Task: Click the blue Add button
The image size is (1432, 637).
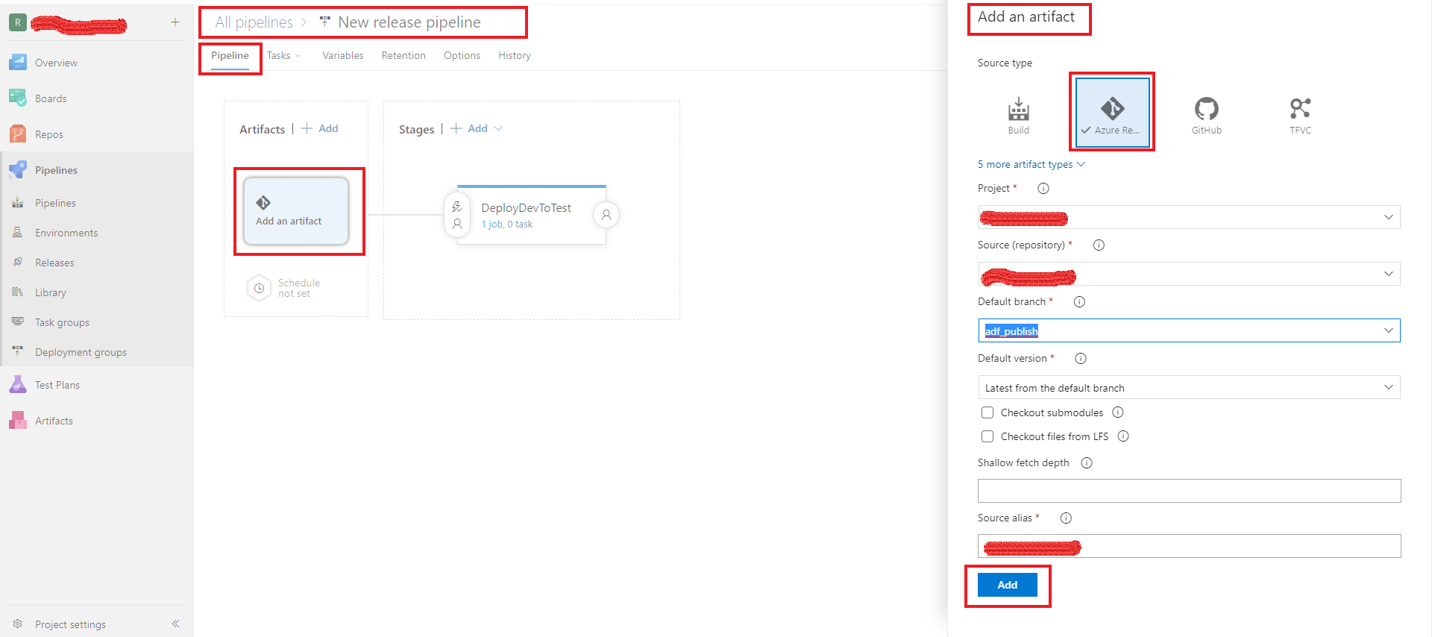Action: click(x=1008, y=585)
